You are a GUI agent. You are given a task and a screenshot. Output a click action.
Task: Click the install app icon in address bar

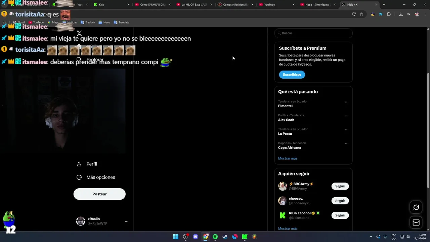coord(354,14)
